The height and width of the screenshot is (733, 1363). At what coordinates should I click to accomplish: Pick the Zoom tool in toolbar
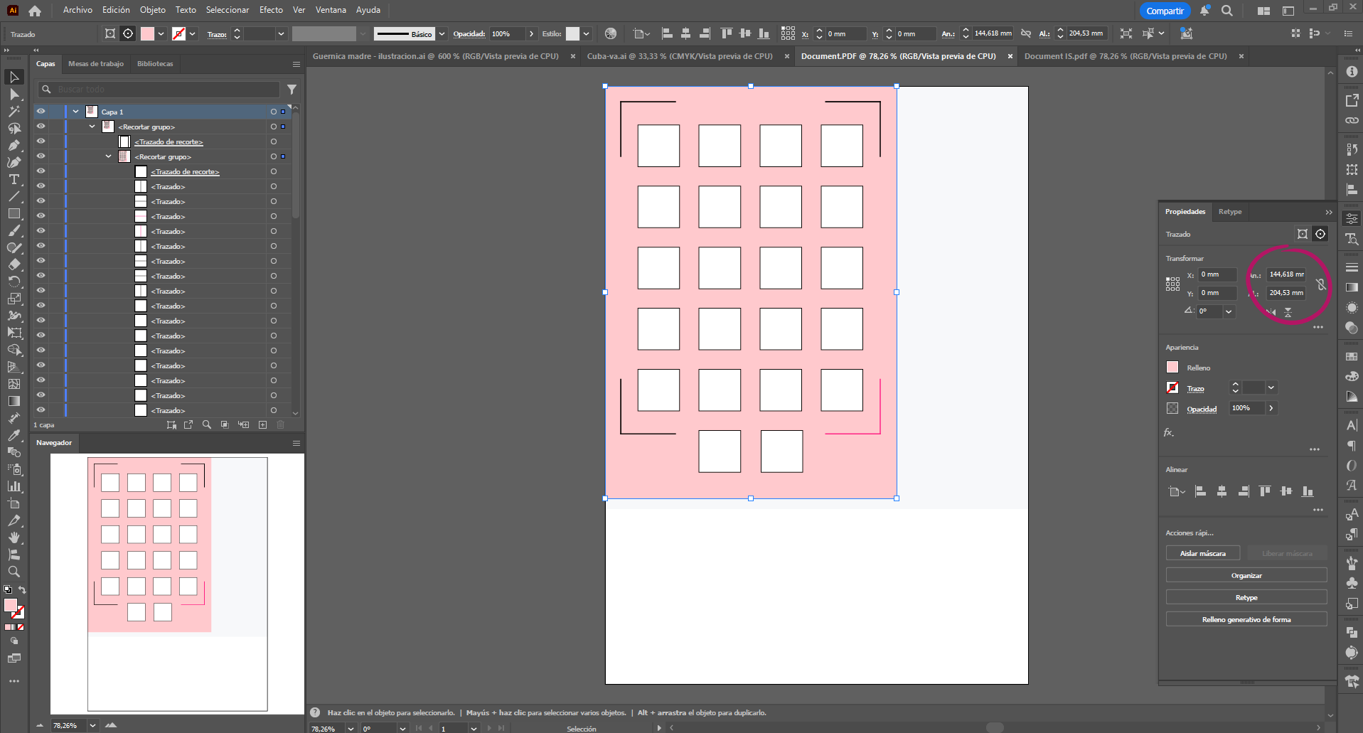pyautogui.click(x=14, y=572)
